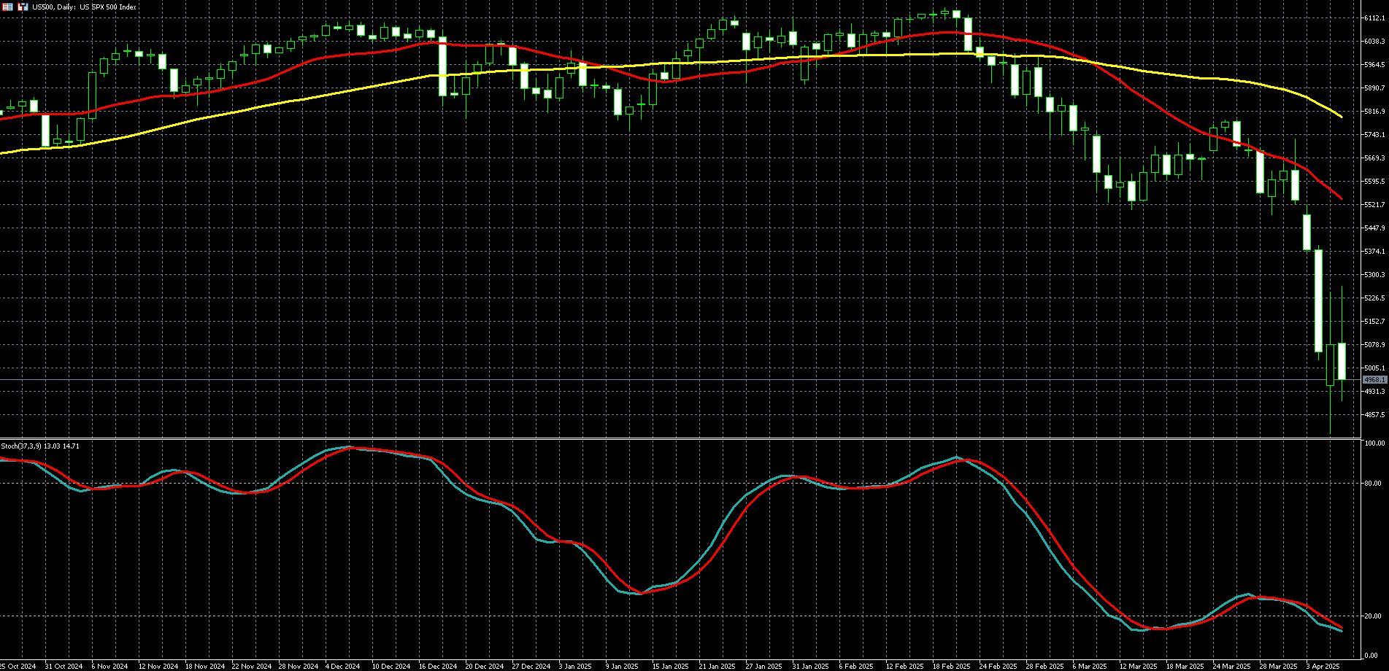Click 3 Apr 2025 on time axis

point(1323,666)
